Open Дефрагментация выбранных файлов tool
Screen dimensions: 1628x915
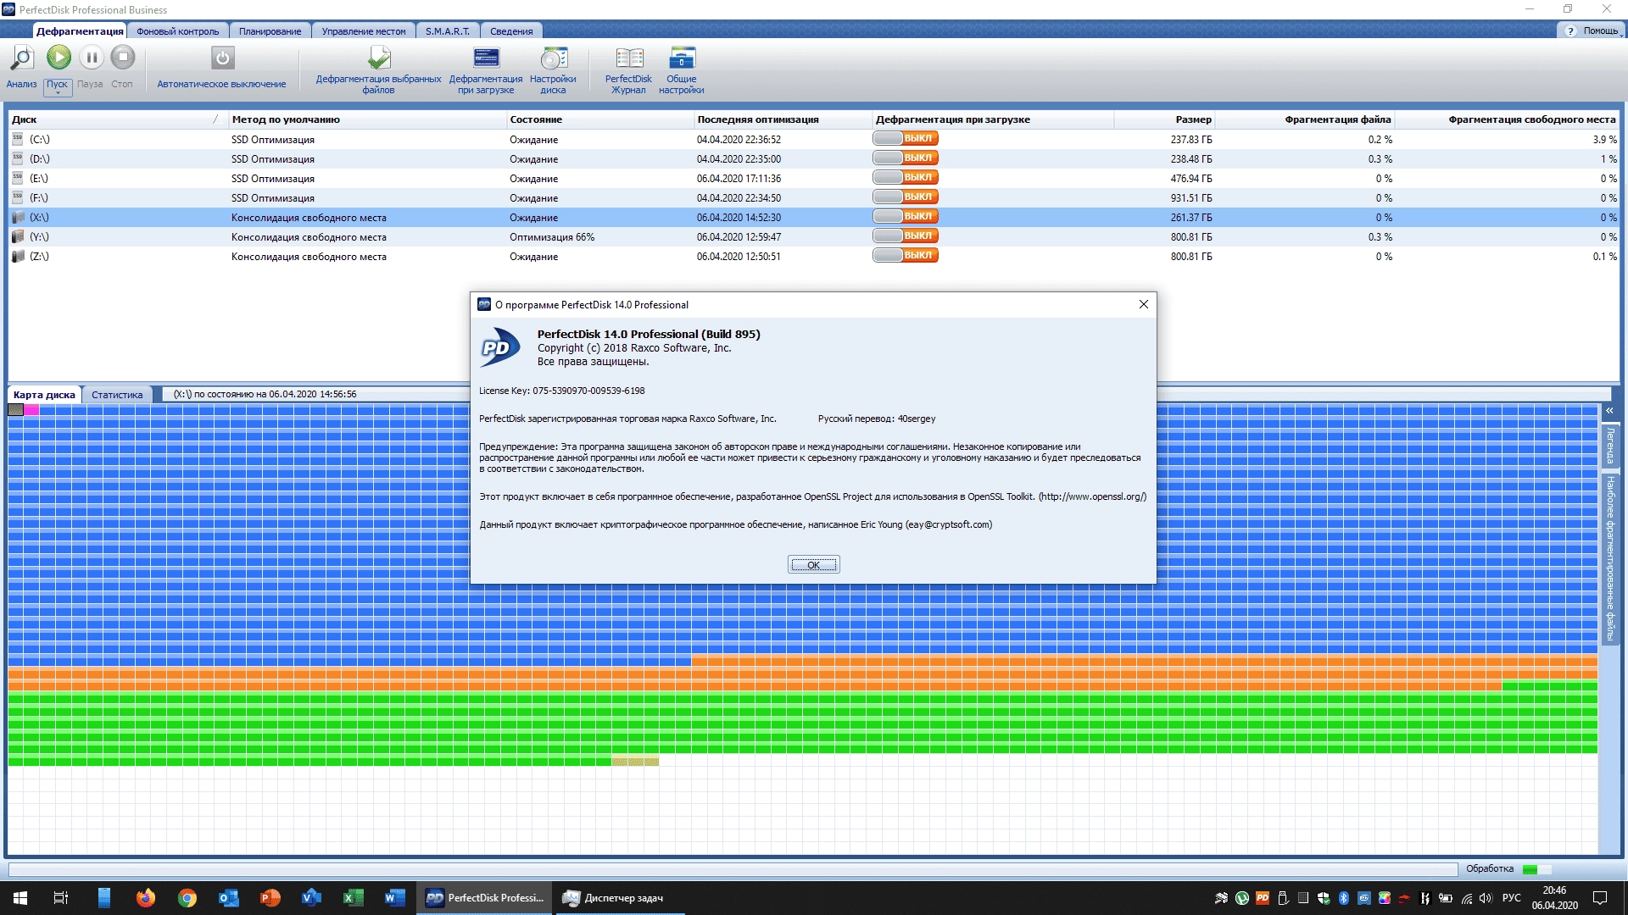click(x=379, y=58)
